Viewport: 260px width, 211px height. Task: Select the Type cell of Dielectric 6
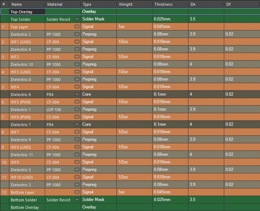[x=98, y=95]
